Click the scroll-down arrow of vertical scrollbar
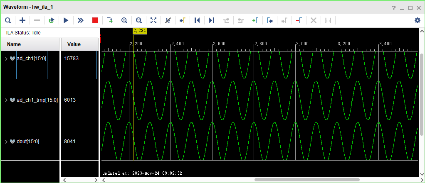The image size is (425, 183). [x=422, y=174]
